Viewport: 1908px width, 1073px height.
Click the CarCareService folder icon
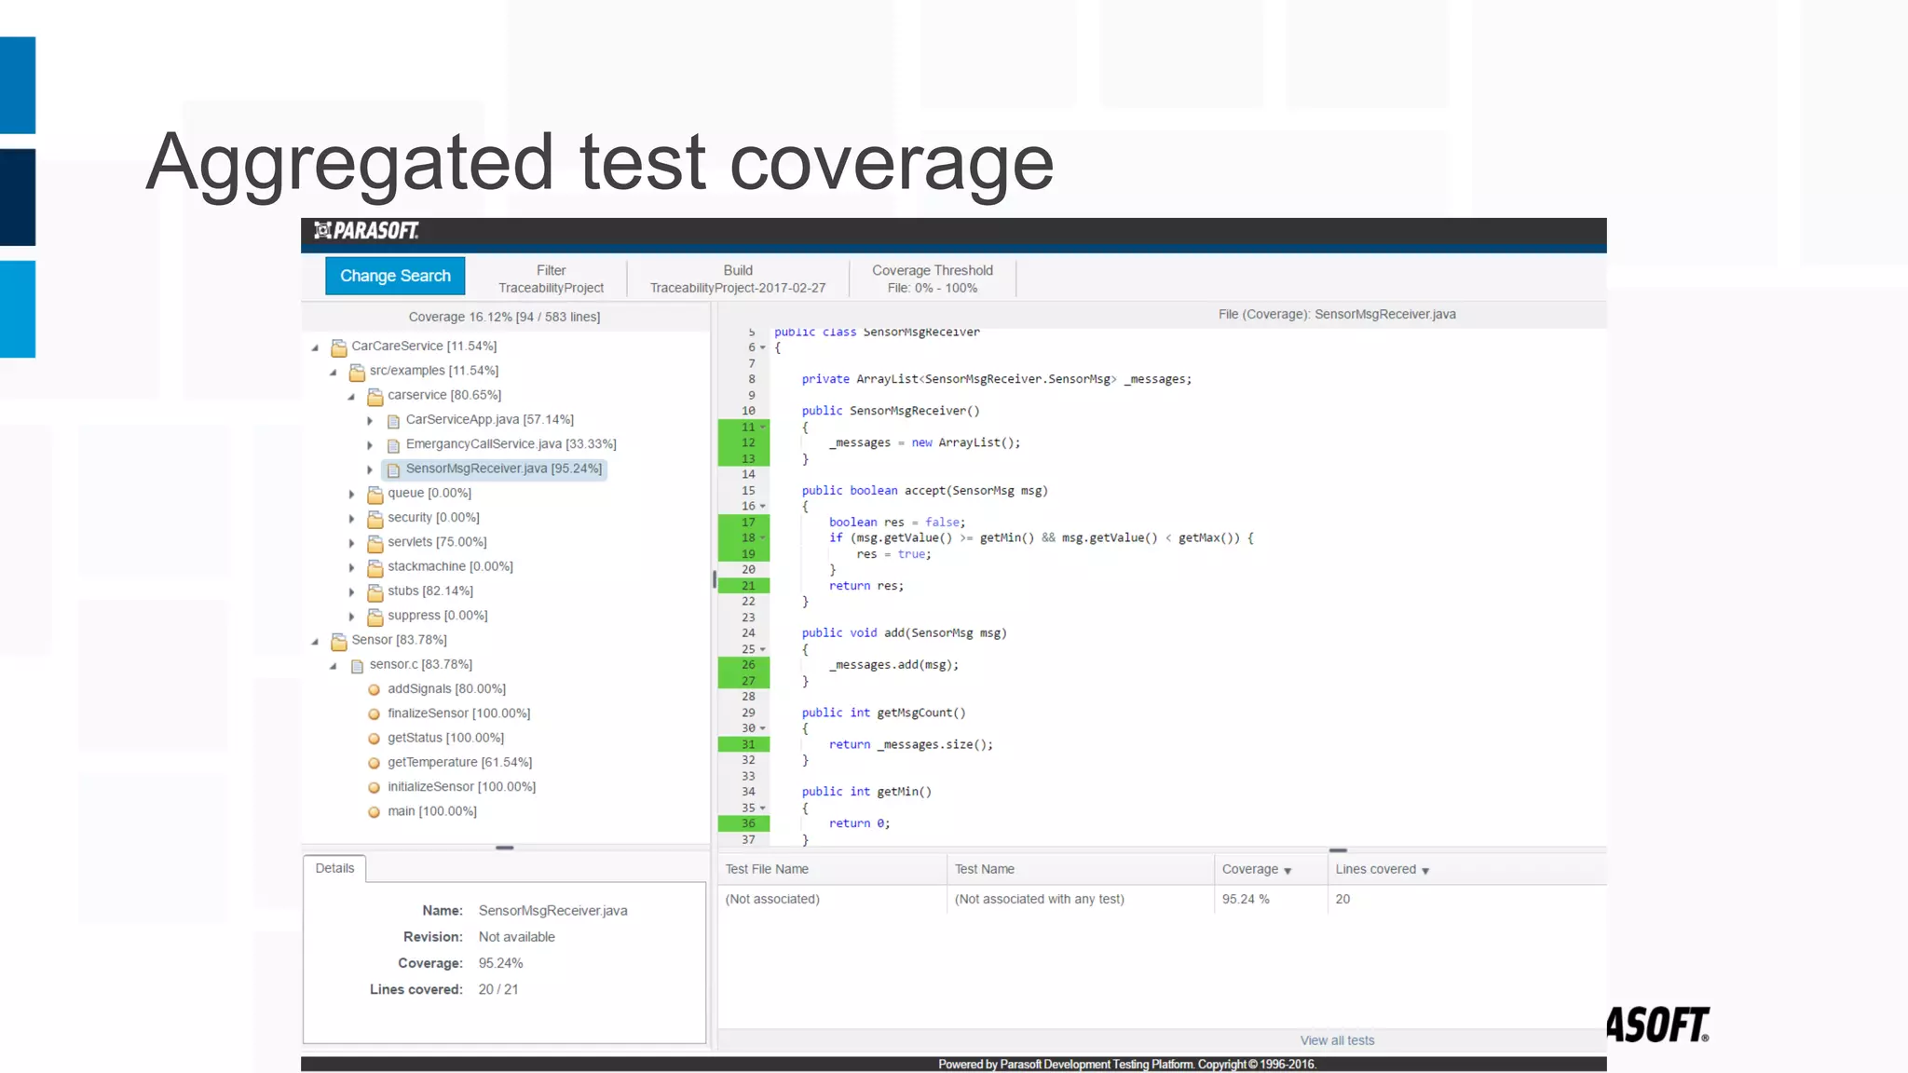[x=339, y=347]
